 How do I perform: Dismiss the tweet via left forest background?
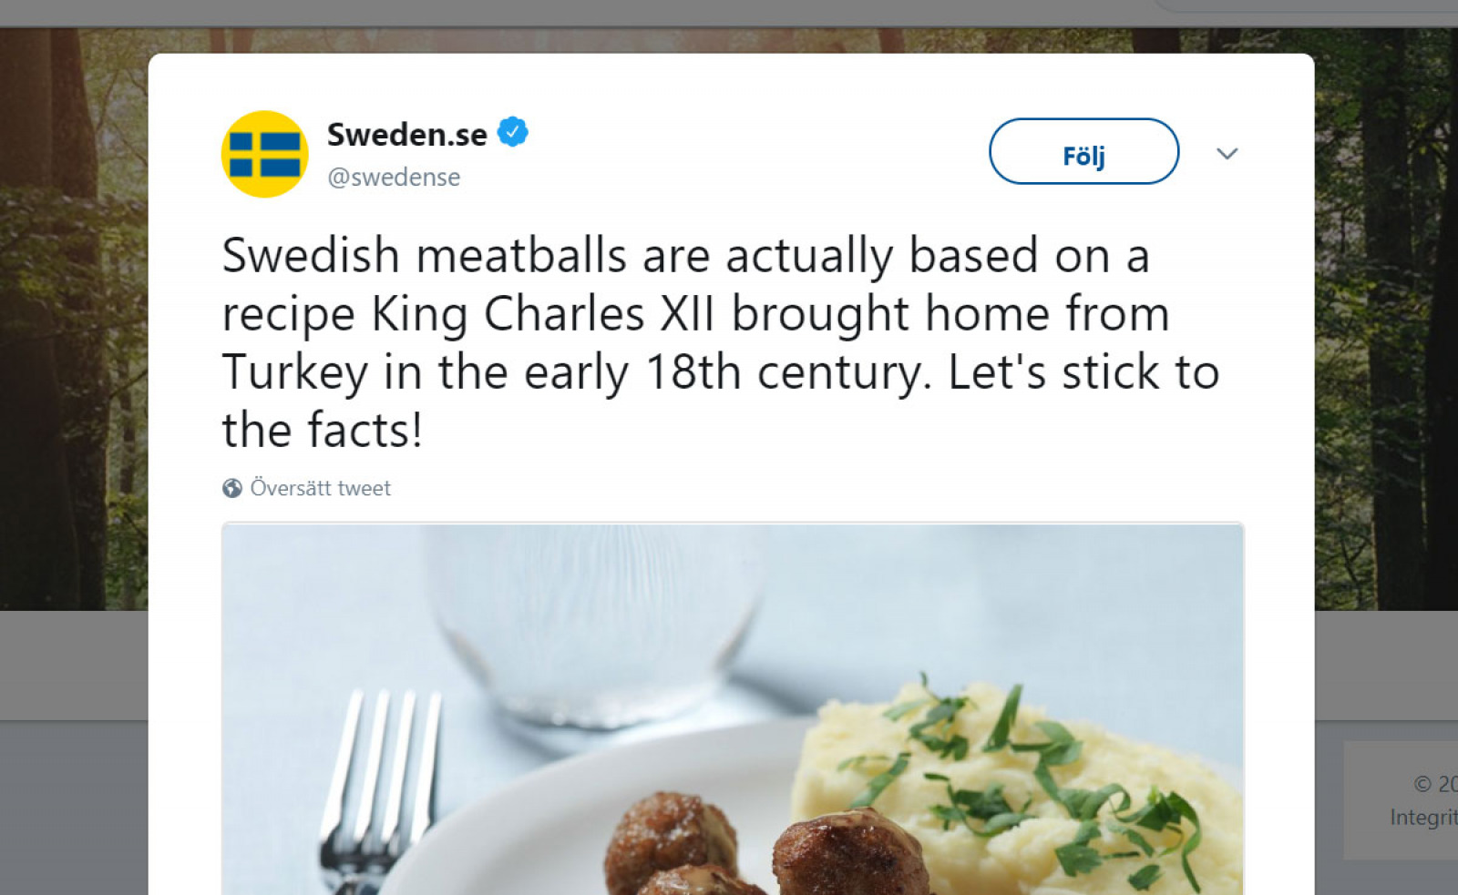(x=73, y=319)
